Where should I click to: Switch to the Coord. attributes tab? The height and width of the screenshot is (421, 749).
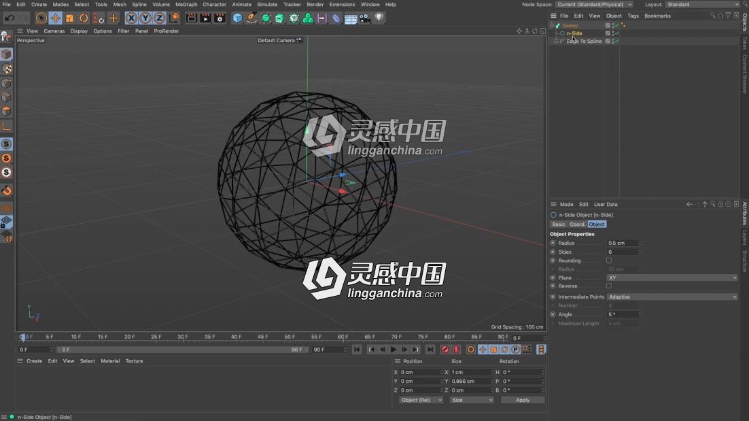(577, 224)
